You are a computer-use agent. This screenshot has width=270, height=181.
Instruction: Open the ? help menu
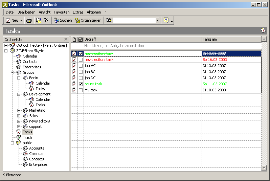tap(105, 12)
